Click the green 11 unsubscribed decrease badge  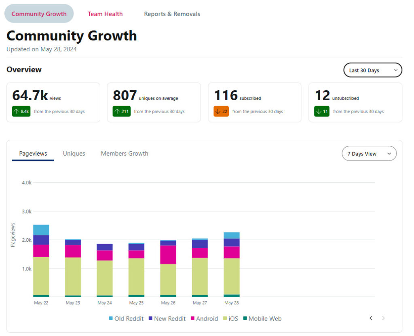(321, 112)
